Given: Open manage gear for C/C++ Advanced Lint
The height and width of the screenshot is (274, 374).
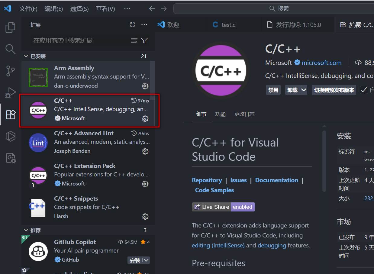Looking at the screenshot, I should click(145, 151).
